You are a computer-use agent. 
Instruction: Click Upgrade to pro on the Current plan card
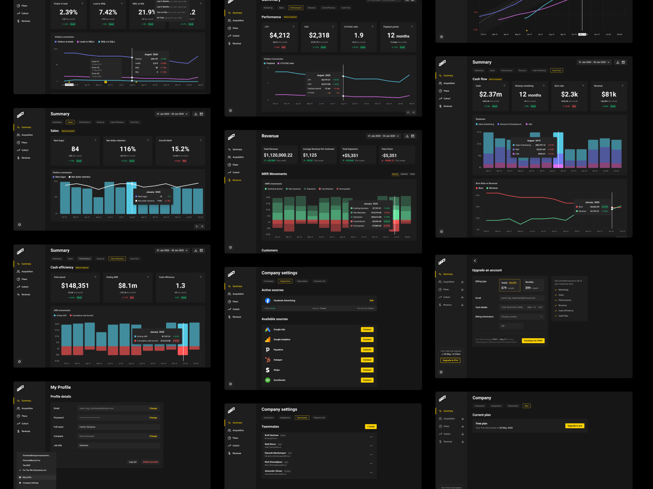point(575,426)
